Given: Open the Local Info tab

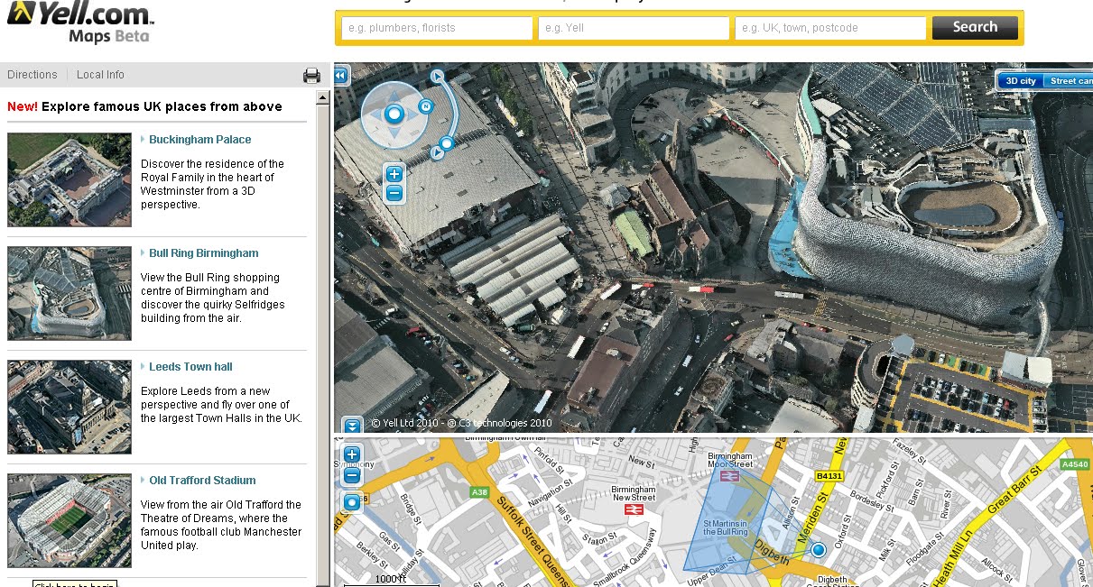Looking at the screenshot, I should coord(100,75).
